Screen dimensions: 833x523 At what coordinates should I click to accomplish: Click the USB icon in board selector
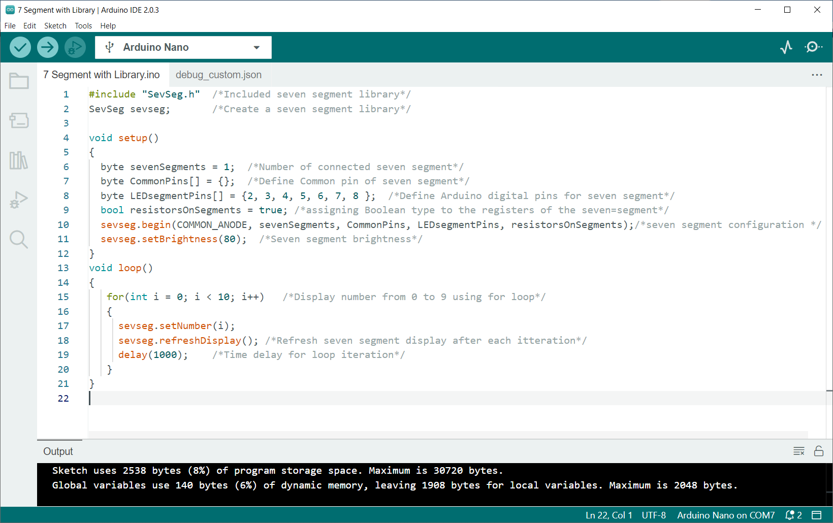pyautogui.click(x=109, y=47)
